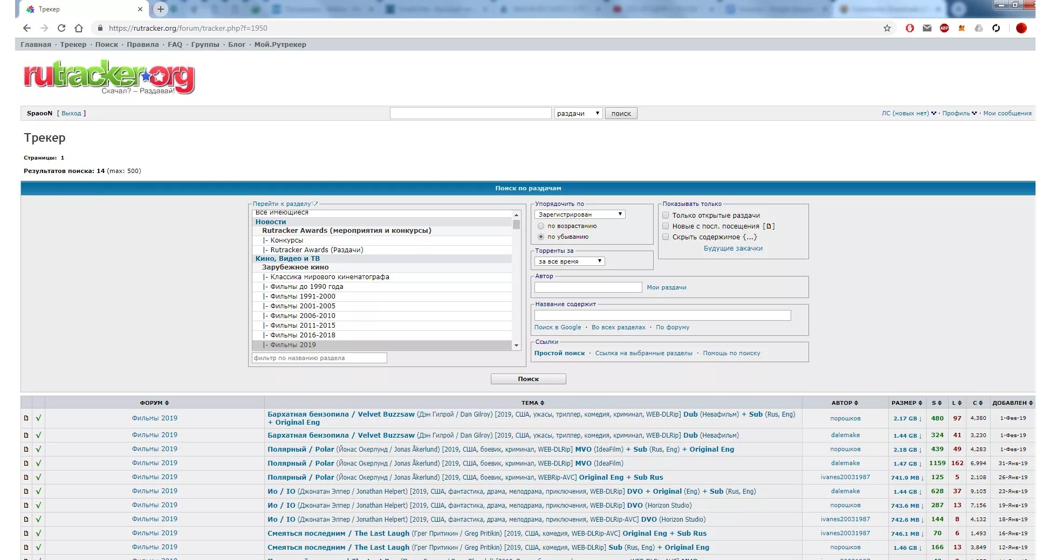The image size is (1042, 560).
Task: Sort results by ДОБАВЛЕН column
Action: pos(1012,403)
